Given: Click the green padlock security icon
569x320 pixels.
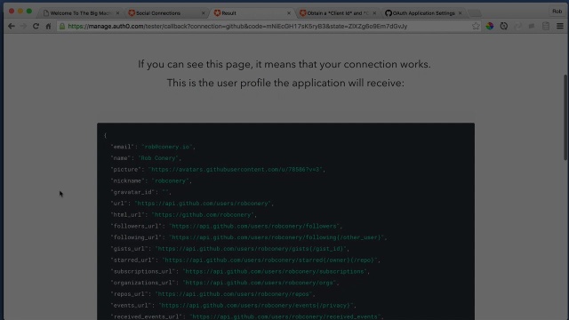Looking at the screenshot, I should pyautogui.click(x=62, y=26).
